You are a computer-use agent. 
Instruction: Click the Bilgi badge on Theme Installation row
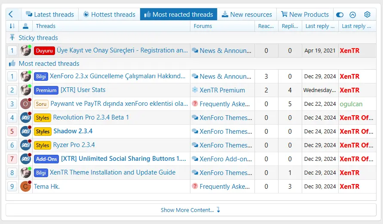point(41,173)
